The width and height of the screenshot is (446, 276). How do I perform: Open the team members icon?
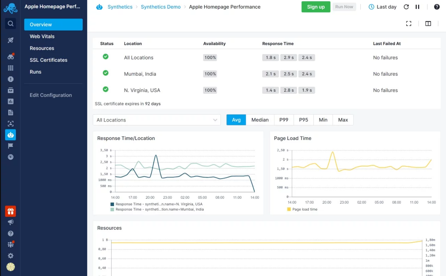point(11,244)
